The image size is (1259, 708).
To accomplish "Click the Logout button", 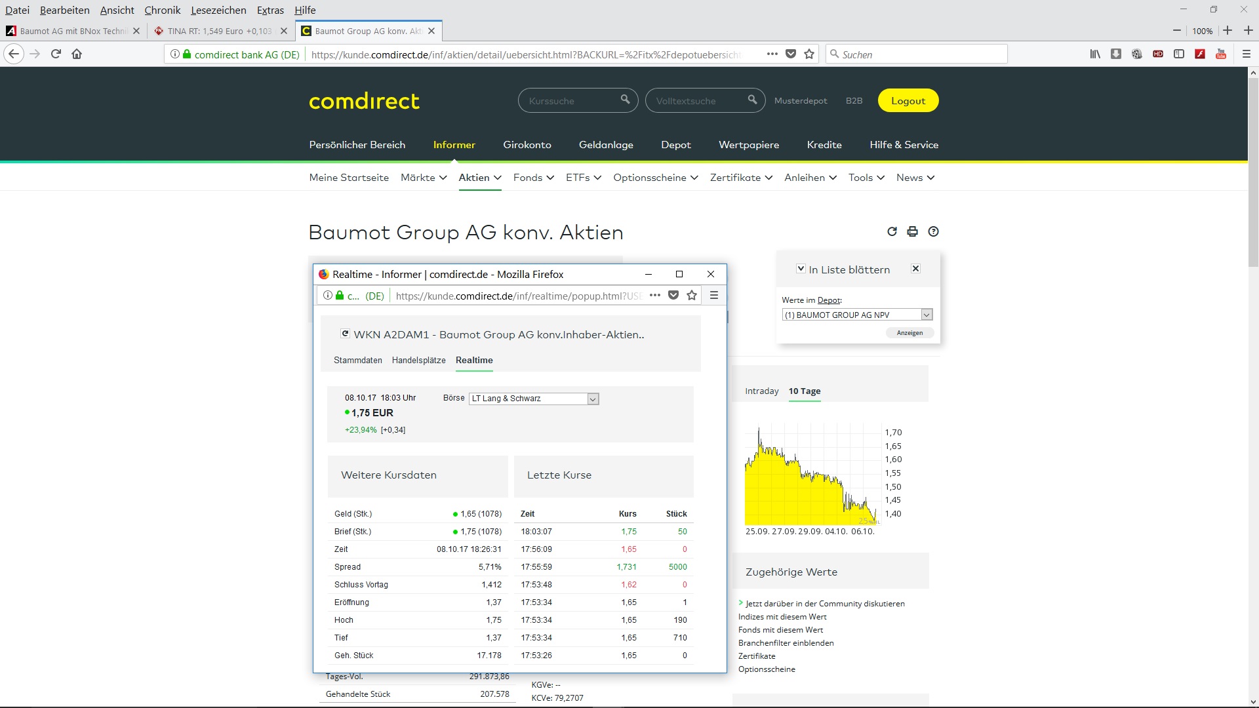I will click(908, 100).
